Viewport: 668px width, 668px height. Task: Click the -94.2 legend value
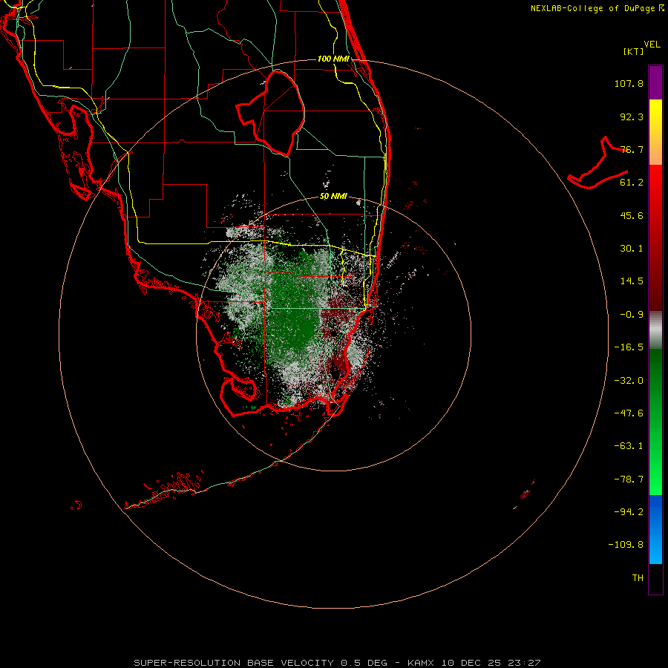coord(629,511)
